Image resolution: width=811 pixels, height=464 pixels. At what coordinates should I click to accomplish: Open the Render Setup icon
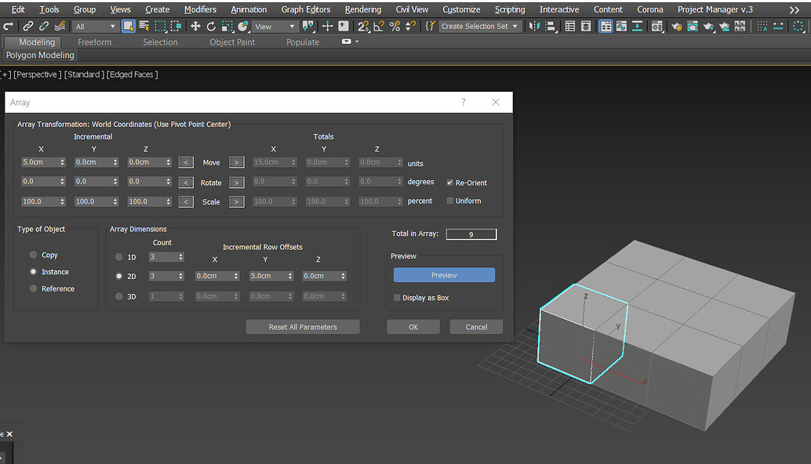click(678, 26)
